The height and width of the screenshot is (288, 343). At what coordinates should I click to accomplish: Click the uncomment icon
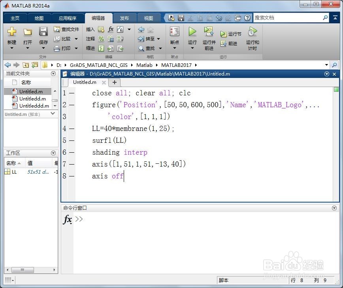111,39
